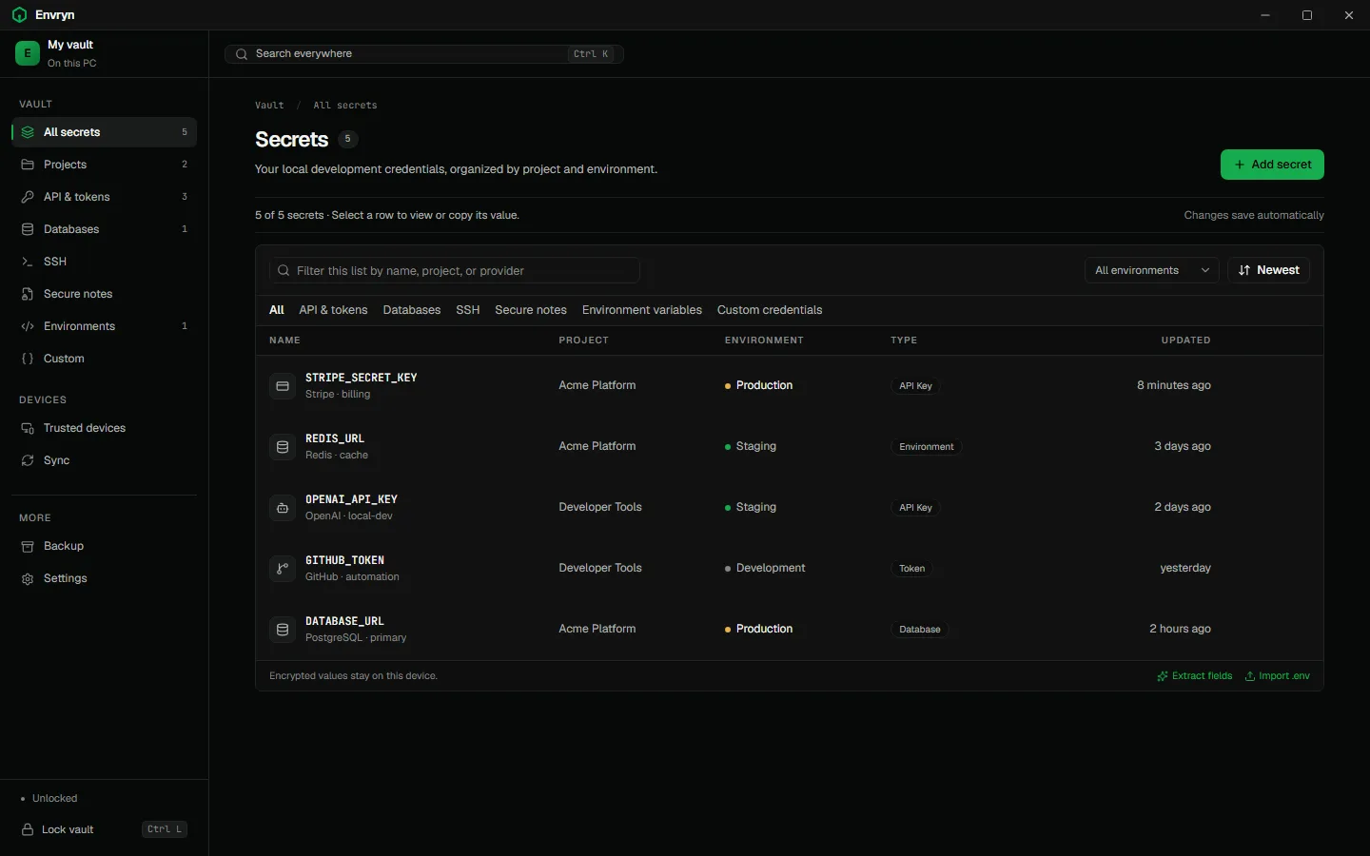The width and height of the screenshot is (1370, 856).
Task: Click the Add secret button
Action: coord(1272,165)
